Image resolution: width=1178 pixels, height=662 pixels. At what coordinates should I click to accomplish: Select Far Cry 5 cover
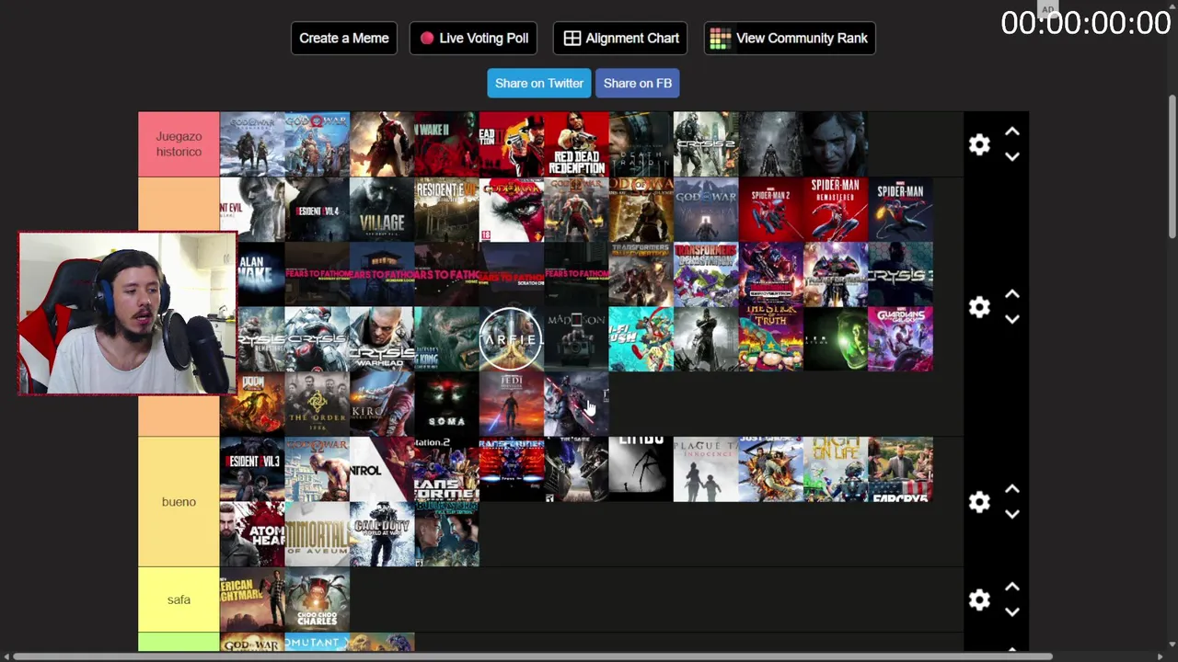click(x=900, y=469)
